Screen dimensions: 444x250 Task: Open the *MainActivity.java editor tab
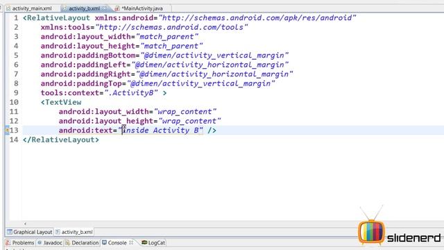click(x=142, y=8)
